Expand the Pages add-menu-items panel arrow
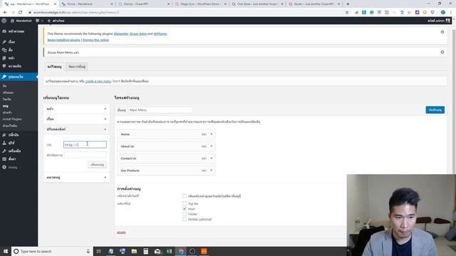The height and width of the screenshot is (256, 456). click(105, 109)
